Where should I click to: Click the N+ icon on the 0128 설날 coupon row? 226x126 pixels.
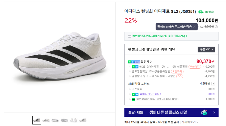pyautogui.click(x=135, y=67)
